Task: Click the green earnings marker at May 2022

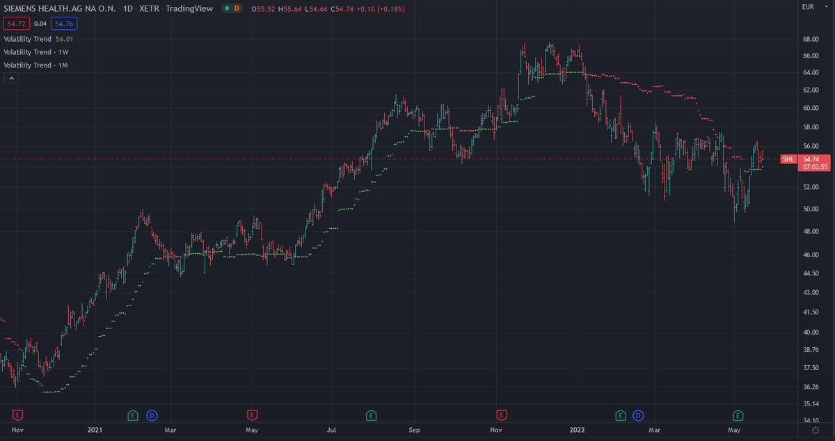Action: (x=739, y=415)
